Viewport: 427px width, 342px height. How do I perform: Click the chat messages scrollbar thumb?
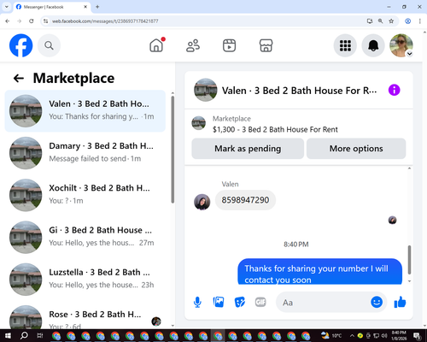pos(409,259)
